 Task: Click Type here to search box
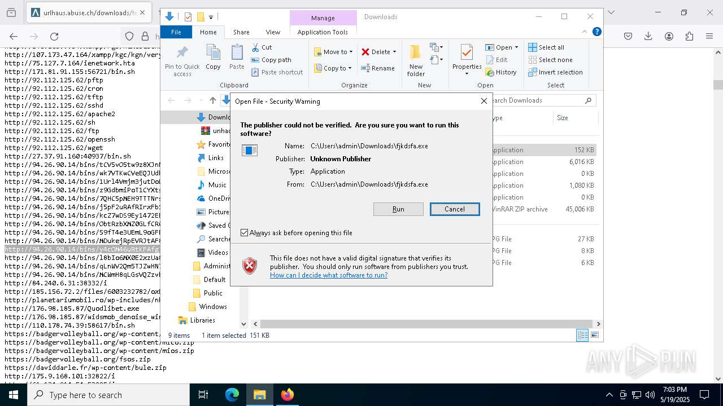[x=108, y=395]
